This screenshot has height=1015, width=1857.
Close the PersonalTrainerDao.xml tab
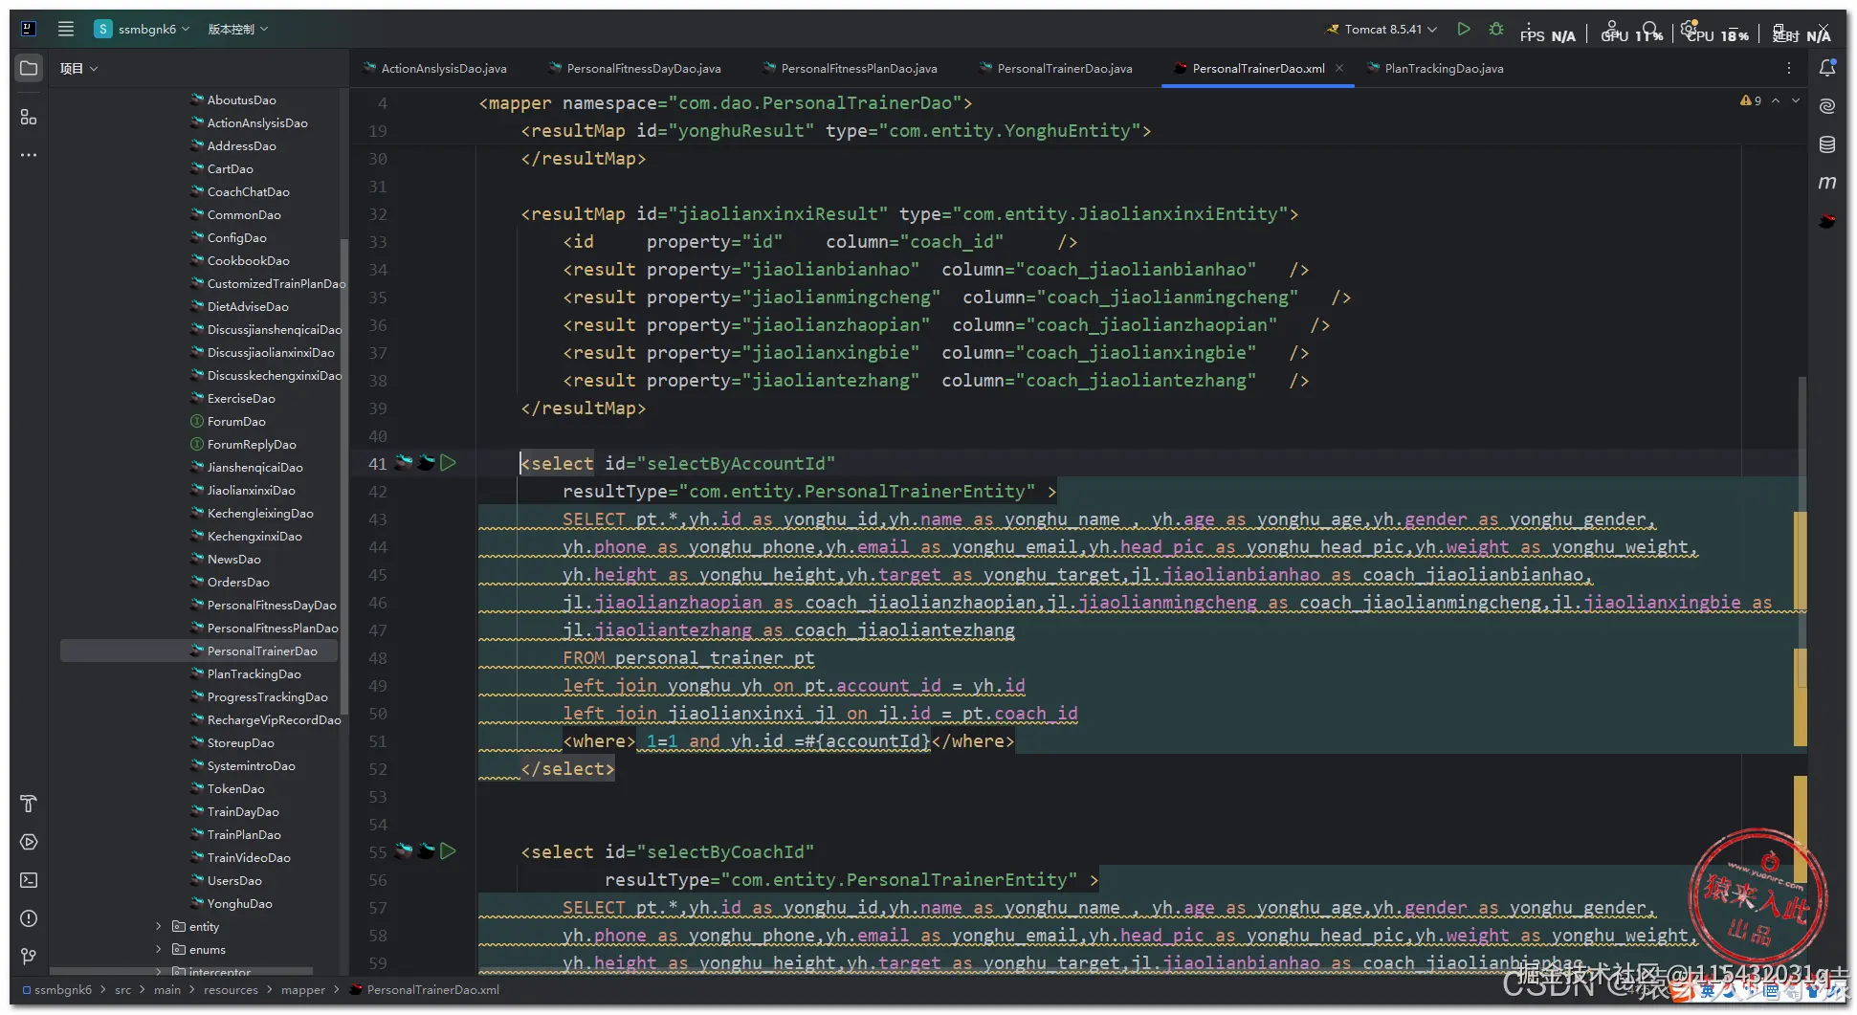[1339, 68]
